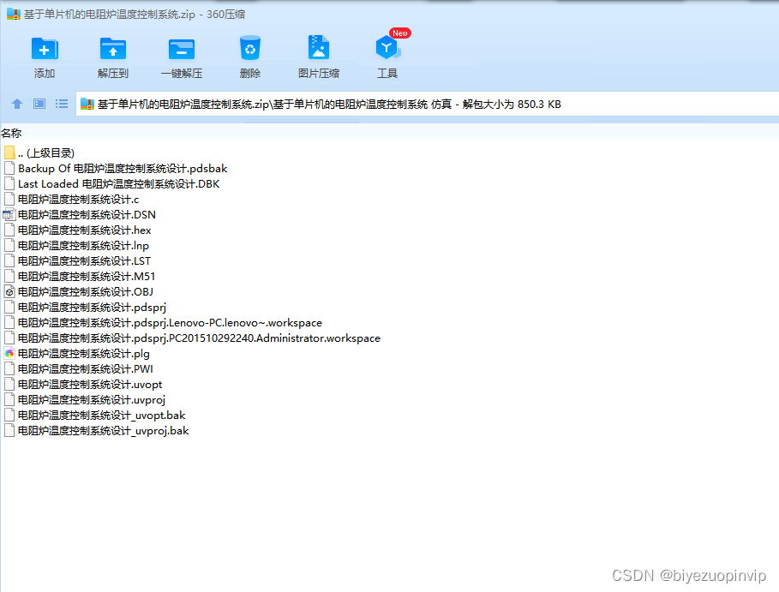Click the icon of the .DSN file
The width and height of the screenshot is (779, 592).
tap(9, 214)
